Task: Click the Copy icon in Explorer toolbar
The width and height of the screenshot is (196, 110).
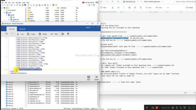Action: click(118, 8)
